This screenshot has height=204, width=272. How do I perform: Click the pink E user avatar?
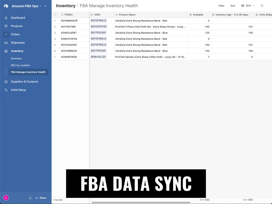pos(6,198)
